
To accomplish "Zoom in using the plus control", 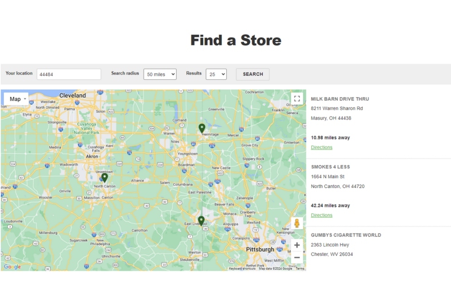I will click(297, 245).
